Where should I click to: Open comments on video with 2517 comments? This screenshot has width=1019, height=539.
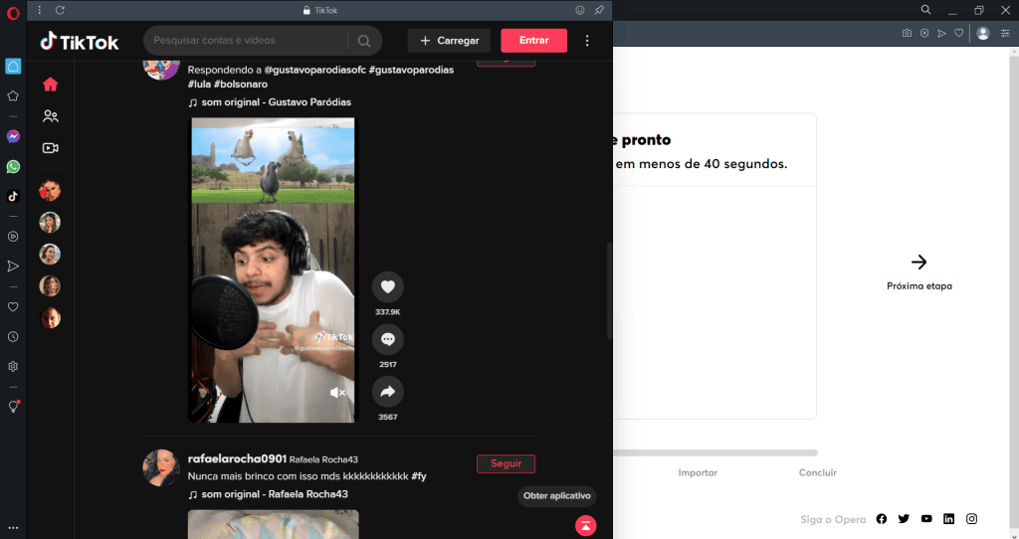(388, 339)
